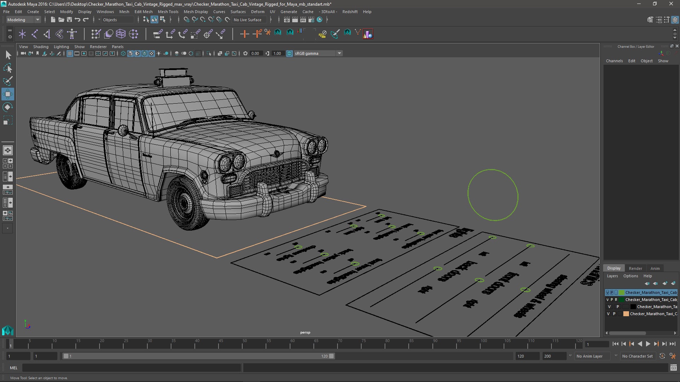Open the render settings clapperboard icon
This screenshot has height=382, width=680.
click(311, 20)
